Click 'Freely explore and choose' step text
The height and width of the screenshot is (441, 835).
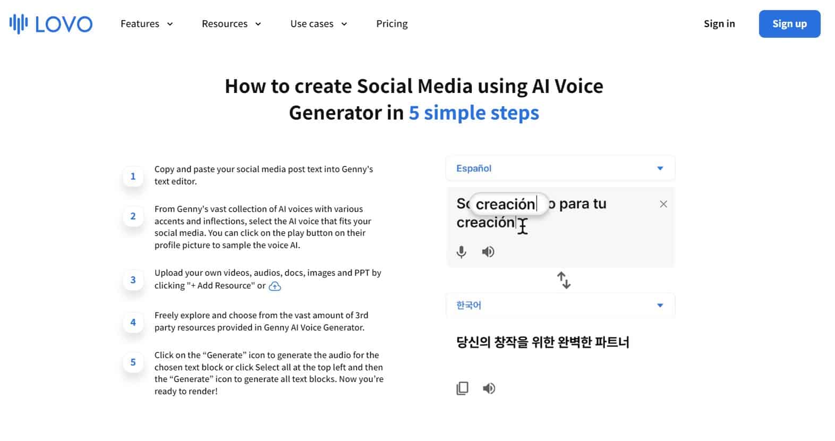[x=261, y=321]
